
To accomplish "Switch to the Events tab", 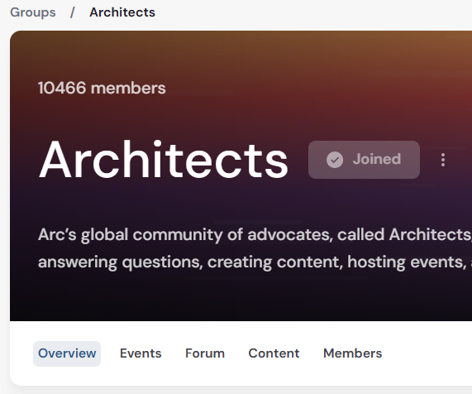I will pyautogui.click(x=141, y=353).
